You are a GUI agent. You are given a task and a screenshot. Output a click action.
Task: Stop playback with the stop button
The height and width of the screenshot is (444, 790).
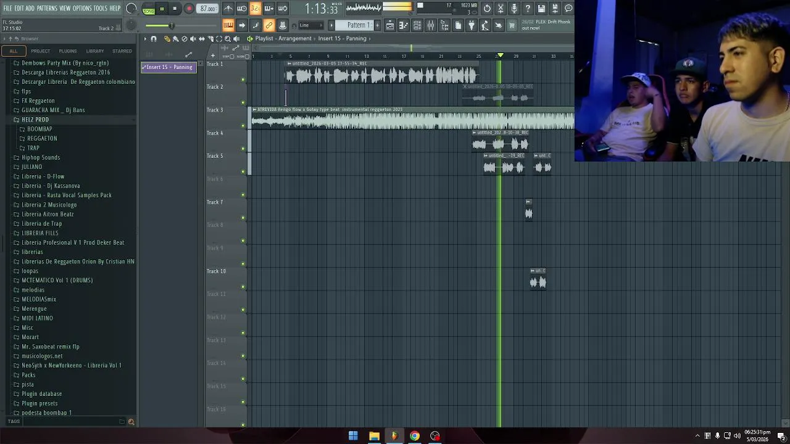coord(175,9)
